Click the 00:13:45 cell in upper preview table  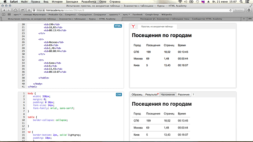click(183, 52)
